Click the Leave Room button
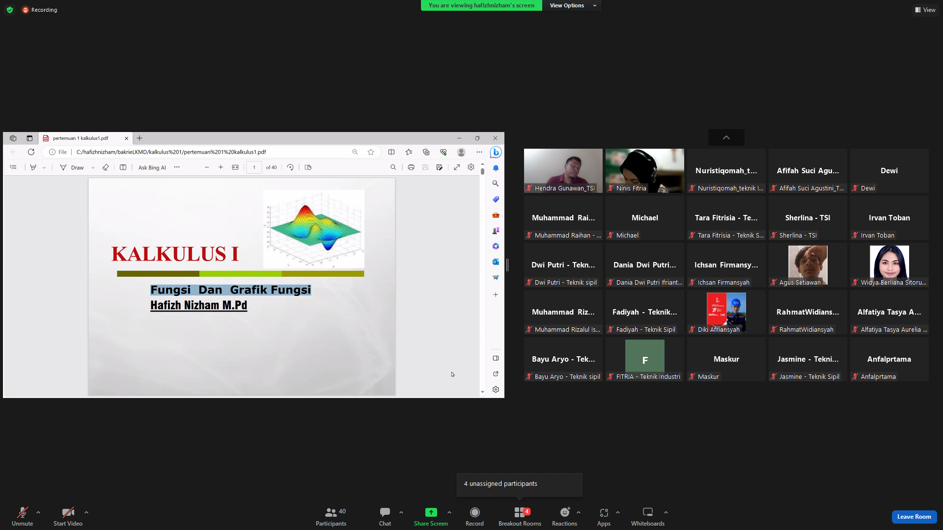Screen dimensions: 943x530 click(x=914, y=517)
